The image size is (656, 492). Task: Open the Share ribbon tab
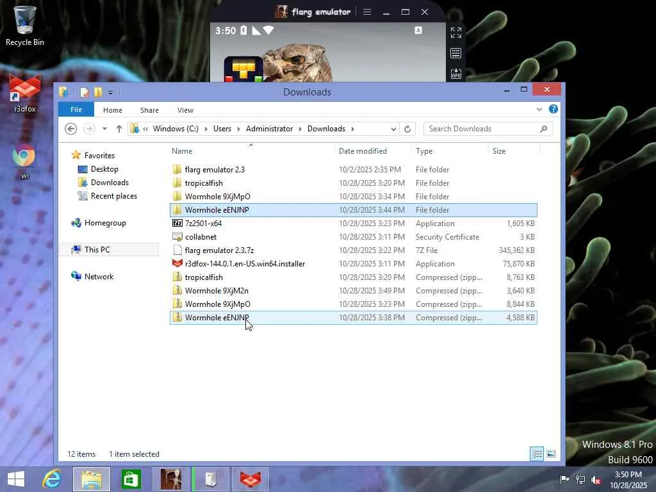(149, 110)
